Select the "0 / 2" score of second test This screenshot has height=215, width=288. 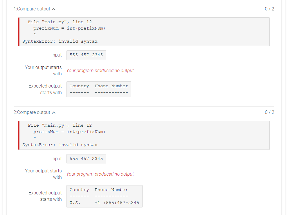(x=269, y=112)
